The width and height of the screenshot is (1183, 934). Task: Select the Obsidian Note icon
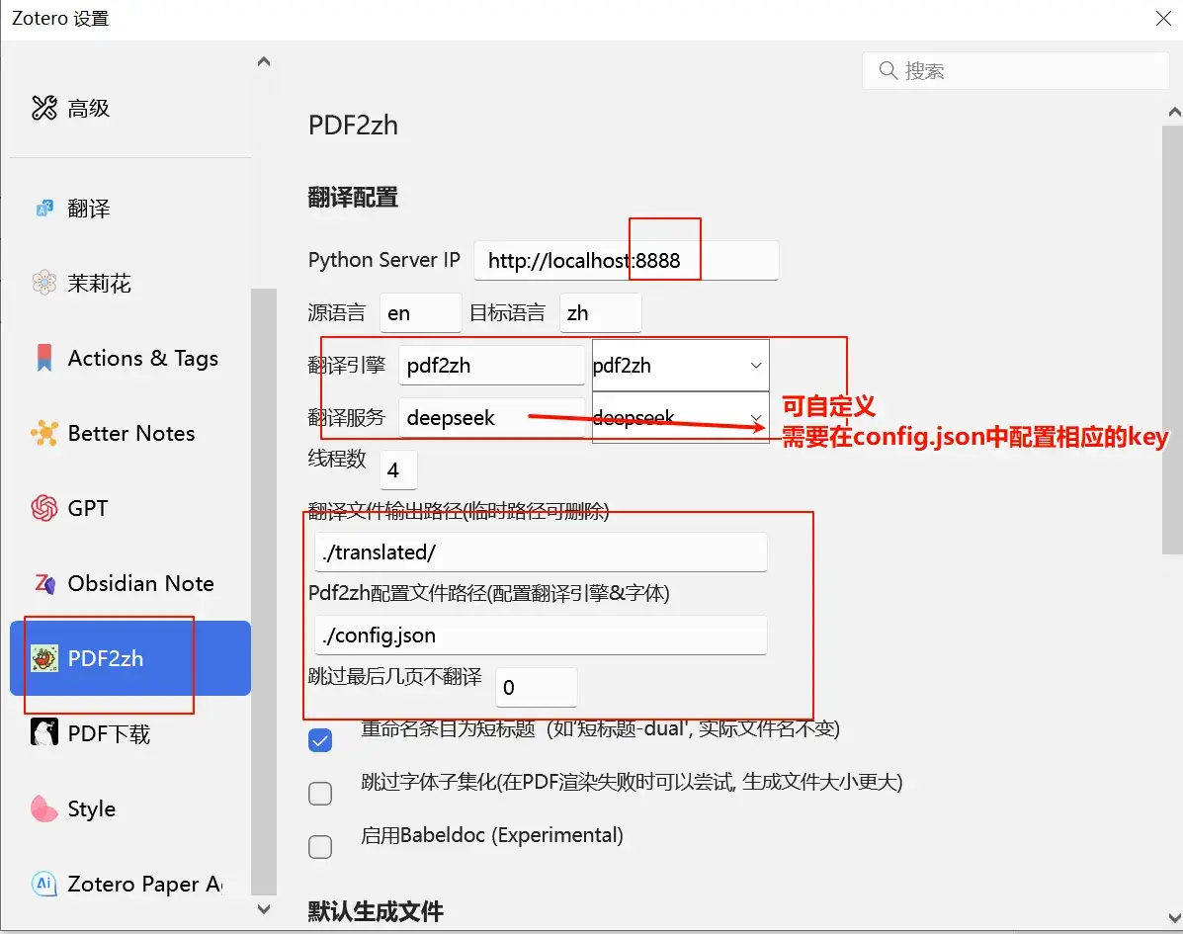44,583
